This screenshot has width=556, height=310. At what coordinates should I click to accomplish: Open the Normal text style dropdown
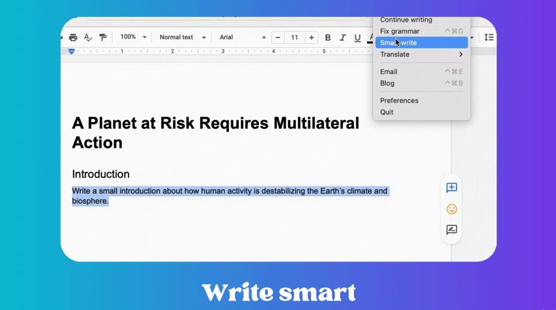(x=181, y=37)
